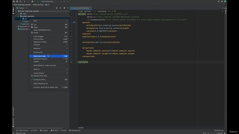Select Scratches and Consoles tree item
239x134 pixels.
pyautogui.click(x=24, y=29)
